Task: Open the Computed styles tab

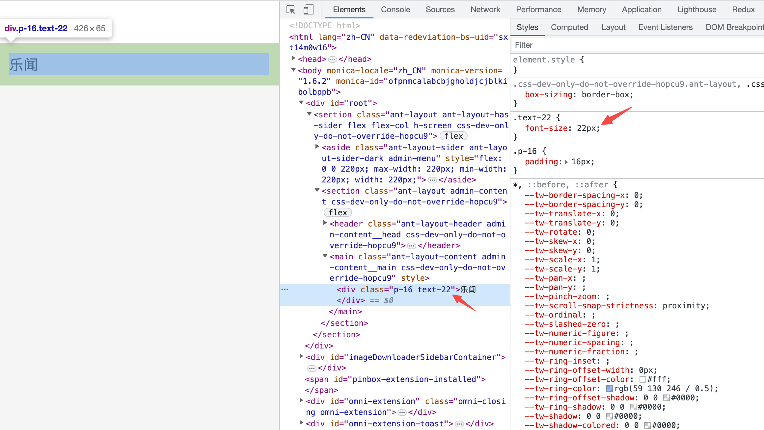Action: coord(569,27)
